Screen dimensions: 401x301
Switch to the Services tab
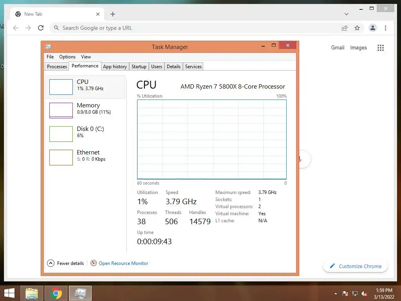[x=193, y=67]
